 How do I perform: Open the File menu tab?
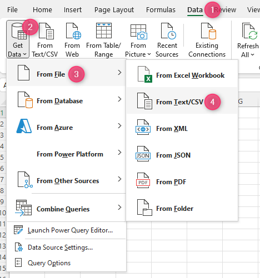(x=12, y=10)
